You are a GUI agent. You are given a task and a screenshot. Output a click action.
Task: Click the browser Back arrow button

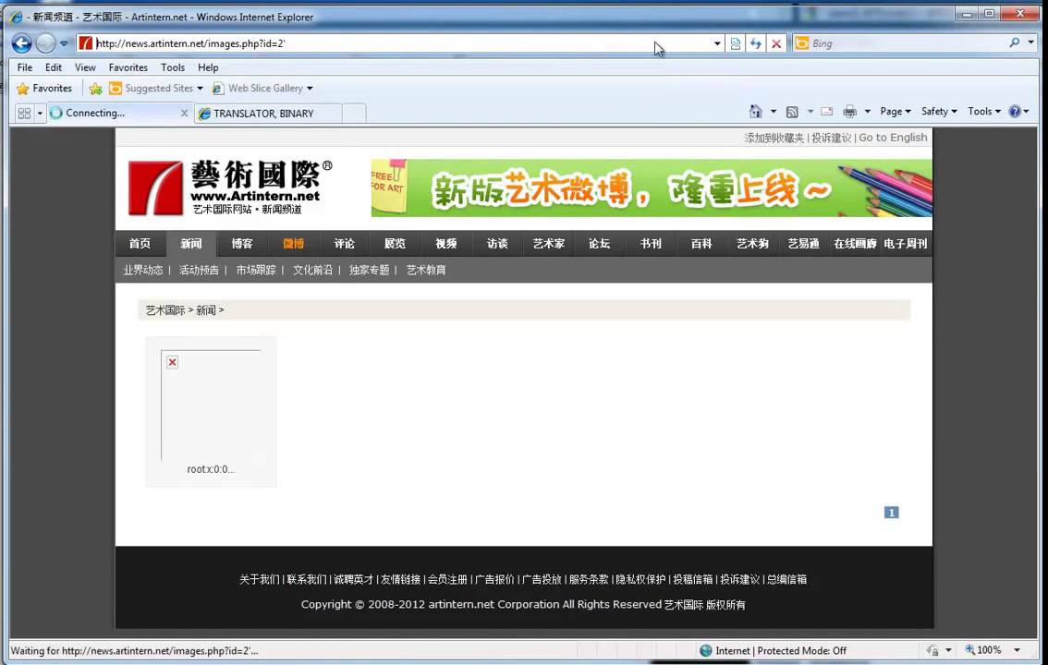coord(21,43)
